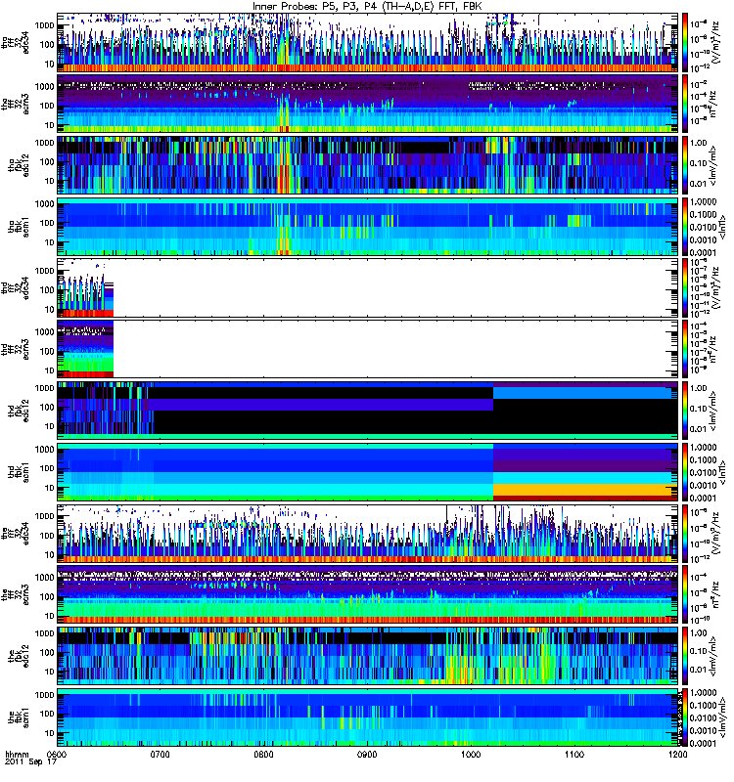Open the the fbk edc12 filter bank panel
Image resolution: width=734 pixels, height=782 pixels.
(367, 656)
